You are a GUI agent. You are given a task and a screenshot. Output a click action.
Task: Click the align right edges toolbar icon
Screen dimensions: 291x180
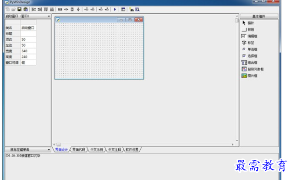[39, 9]
